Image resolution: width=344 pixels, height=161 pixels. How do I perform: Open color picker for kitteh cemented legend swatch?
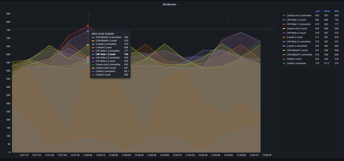284,63
